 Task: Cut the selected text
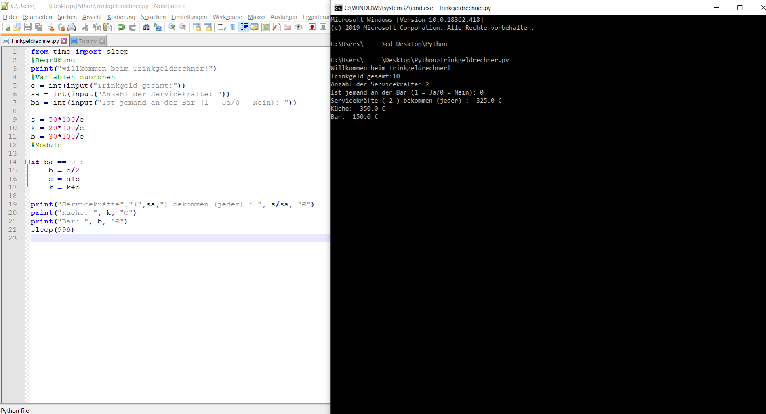[86, 27]
